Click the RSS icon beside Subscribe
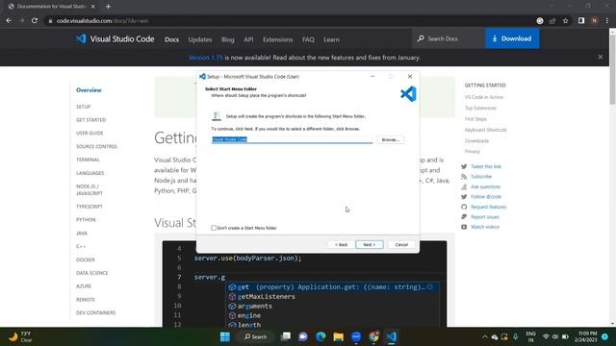The width and height of the screenshot is (616, 346). point(464,177)
